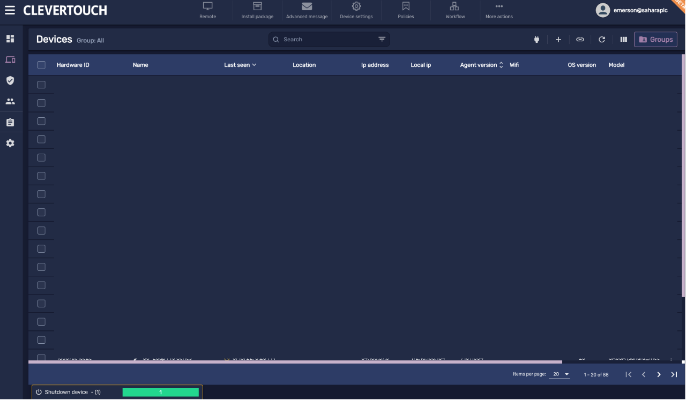Toggle sorting on Last seen column

click(x=240, y=65)
